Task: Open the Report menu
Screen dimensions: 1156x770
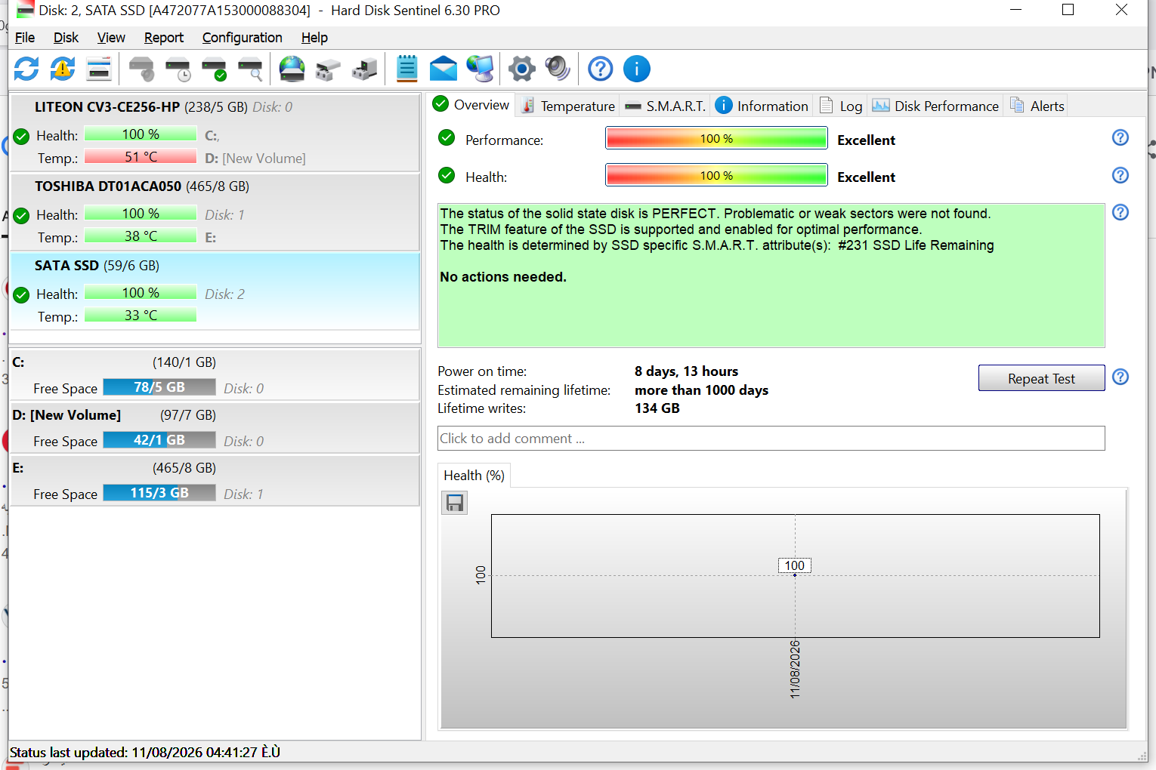Action: click(x=164, y=38)
